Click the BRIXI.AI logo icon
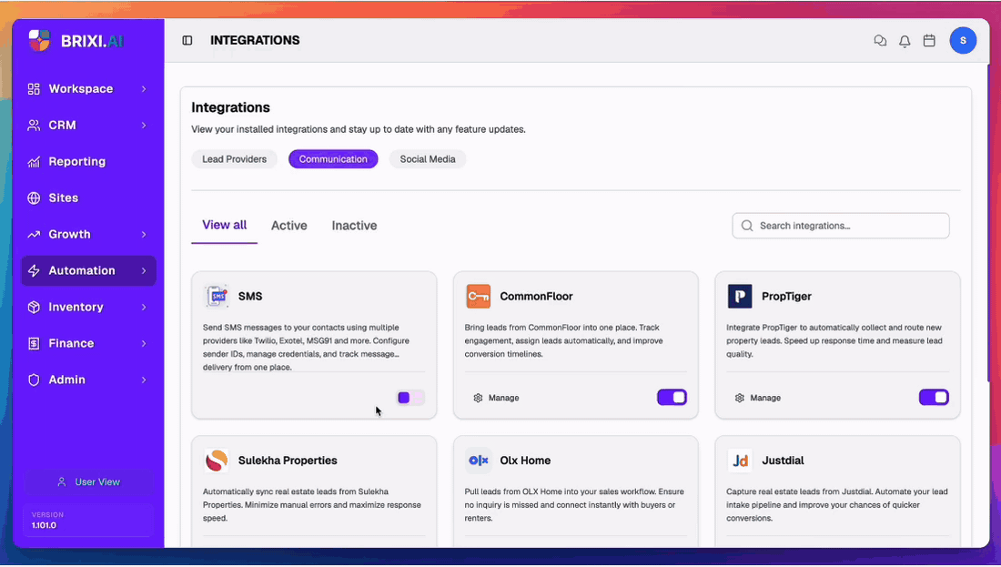 [x=39, y=40]
